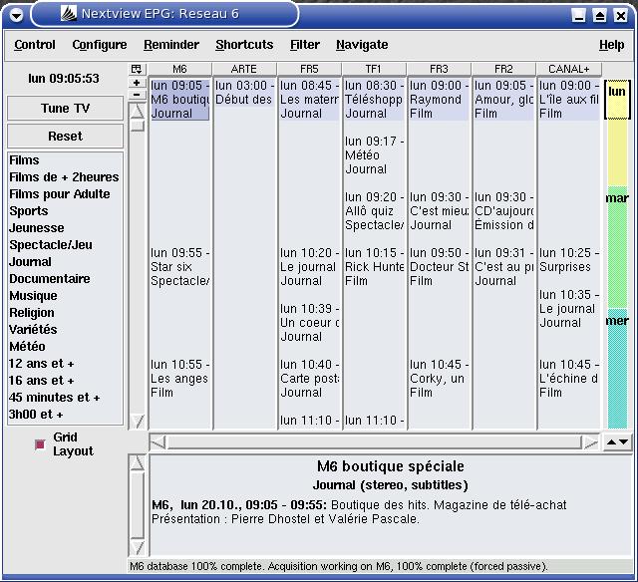Select the Météo shortcut in the list
Viewport: 638px width, 582px height.
[x=65, y=347]
